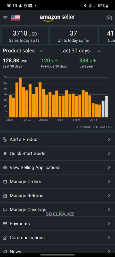
Task: Open the Manage Caselogs menu item
Action: coord(57,210)
